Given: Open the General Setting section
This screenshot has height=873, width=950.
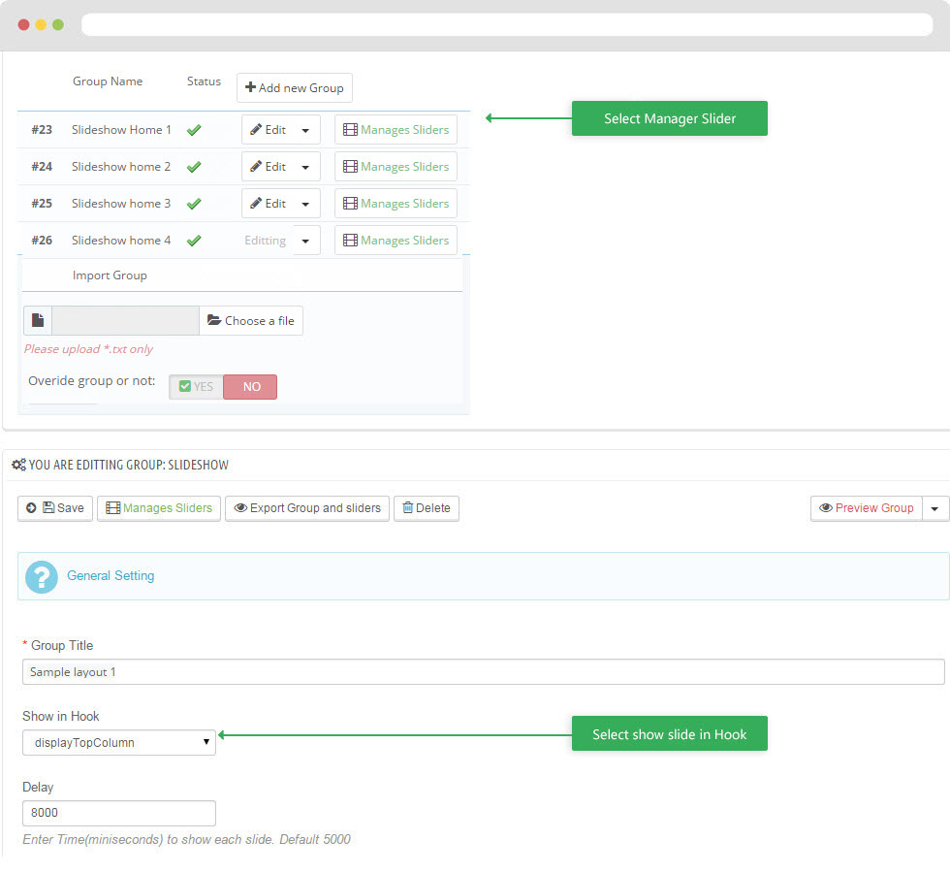Looking at the screenshot, I should (111, 576).
